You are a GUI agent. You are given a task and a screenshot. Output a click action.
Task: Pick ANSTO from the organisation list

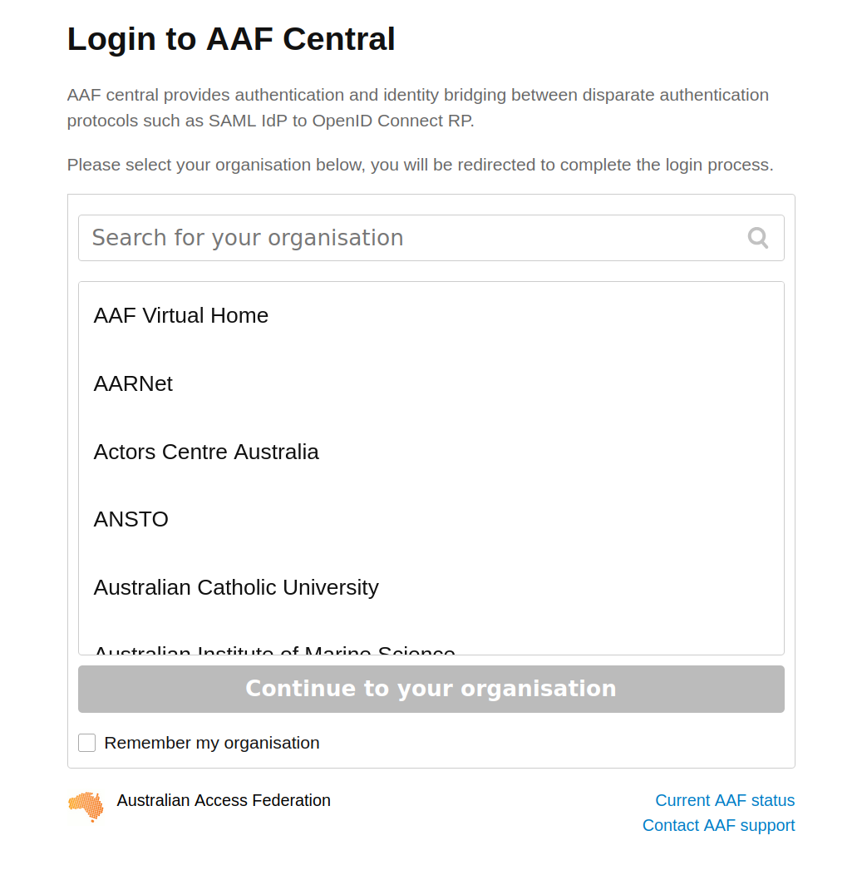click(431, 519)
